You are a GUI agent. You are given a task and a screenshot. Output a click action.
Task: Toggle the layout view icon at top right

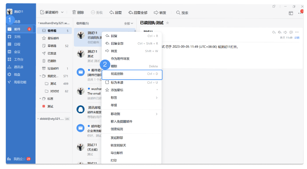pyautogui.click(x=291, y=13)
